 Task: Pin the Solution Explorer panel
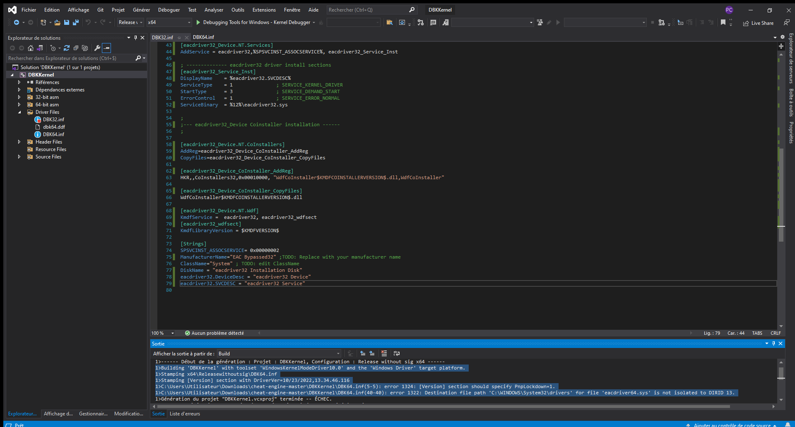135,38
